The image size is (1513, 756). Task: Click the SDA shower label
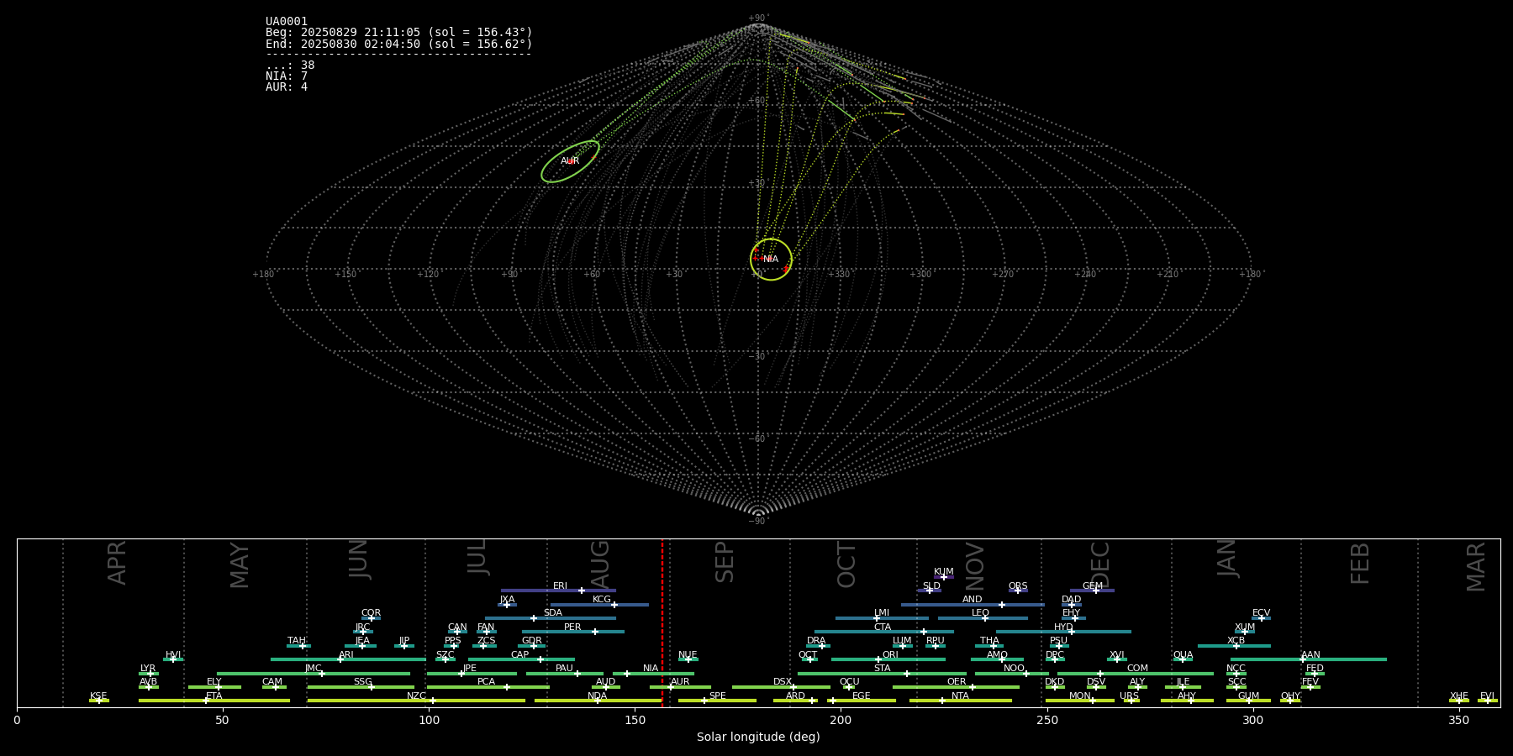click(x=552, y=612)
